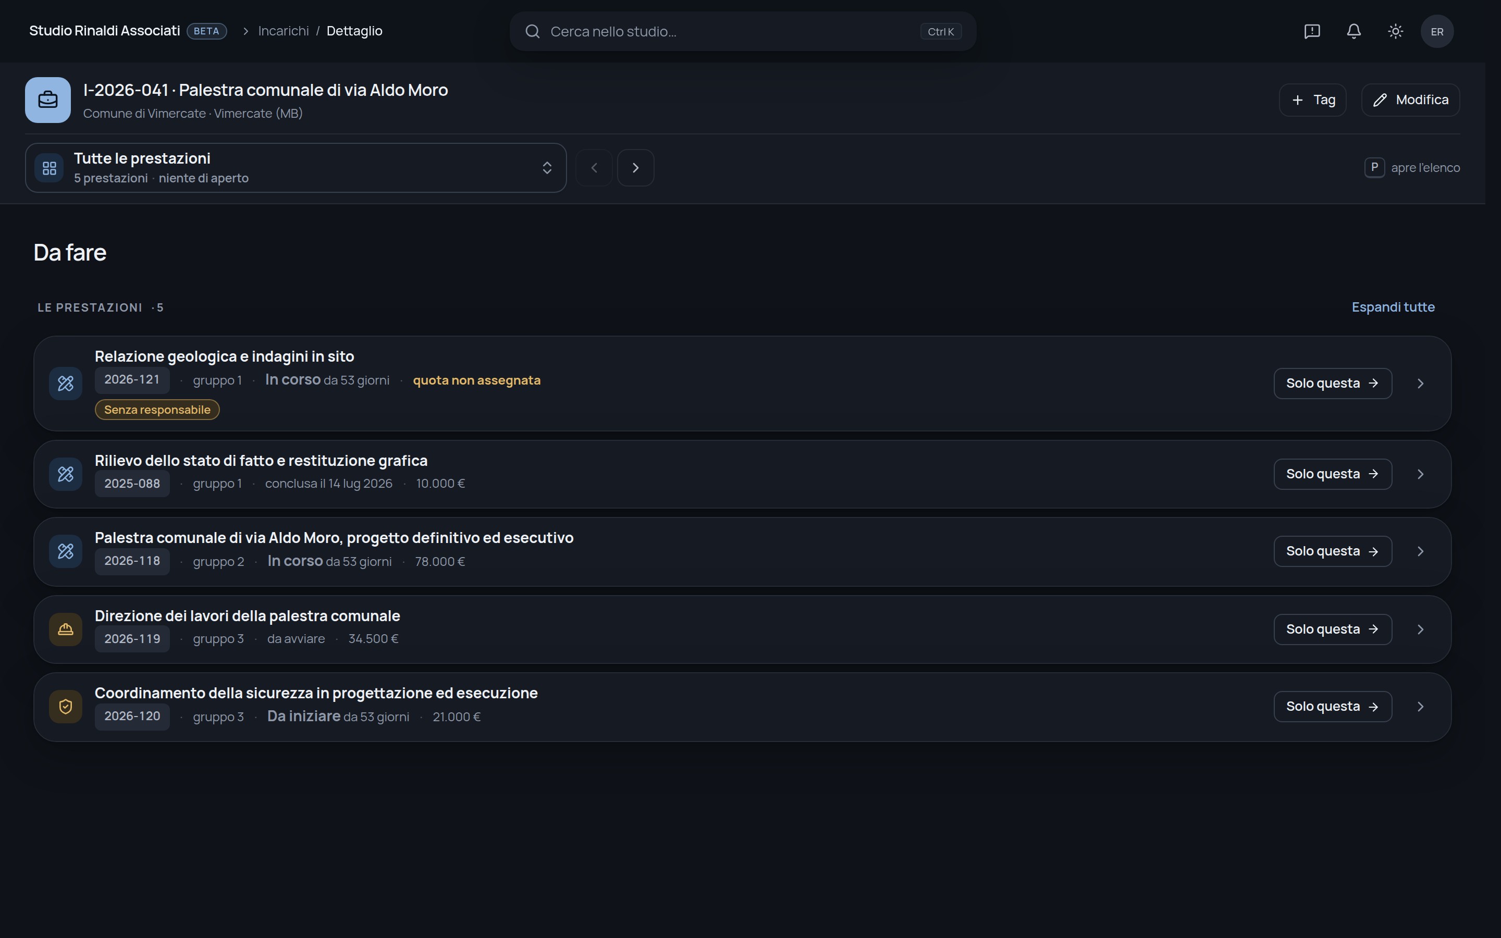Viewport: 1501px width, 938px height.
Task: Click Senza responsabile badge
Action: (x=157, y=410)
